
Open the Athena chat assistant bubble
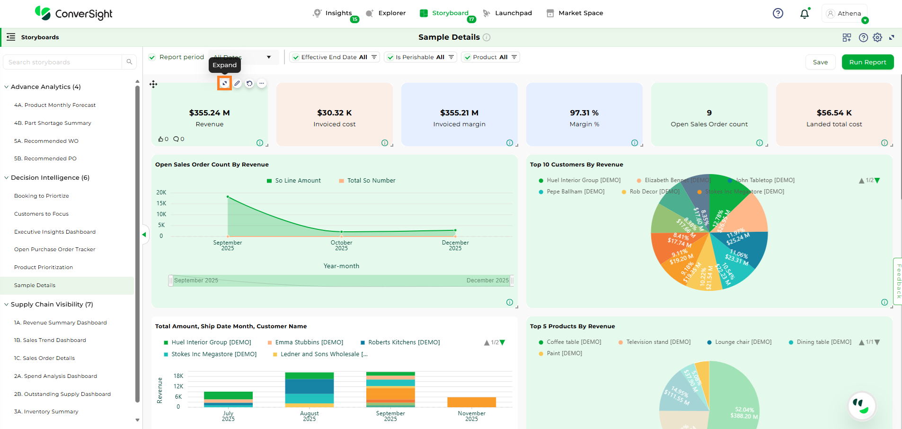862,405
